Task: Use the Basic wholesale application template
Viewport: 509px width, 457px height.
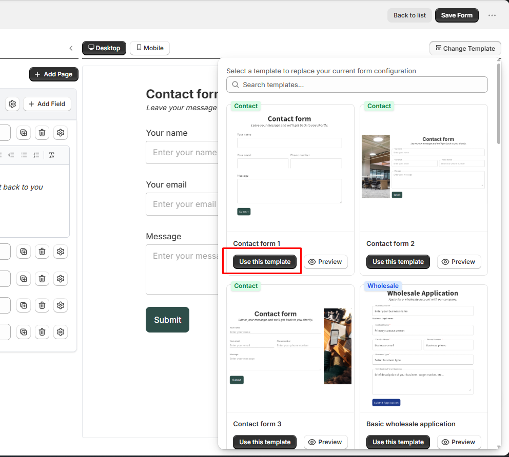Action: click(x=398, y=442)
